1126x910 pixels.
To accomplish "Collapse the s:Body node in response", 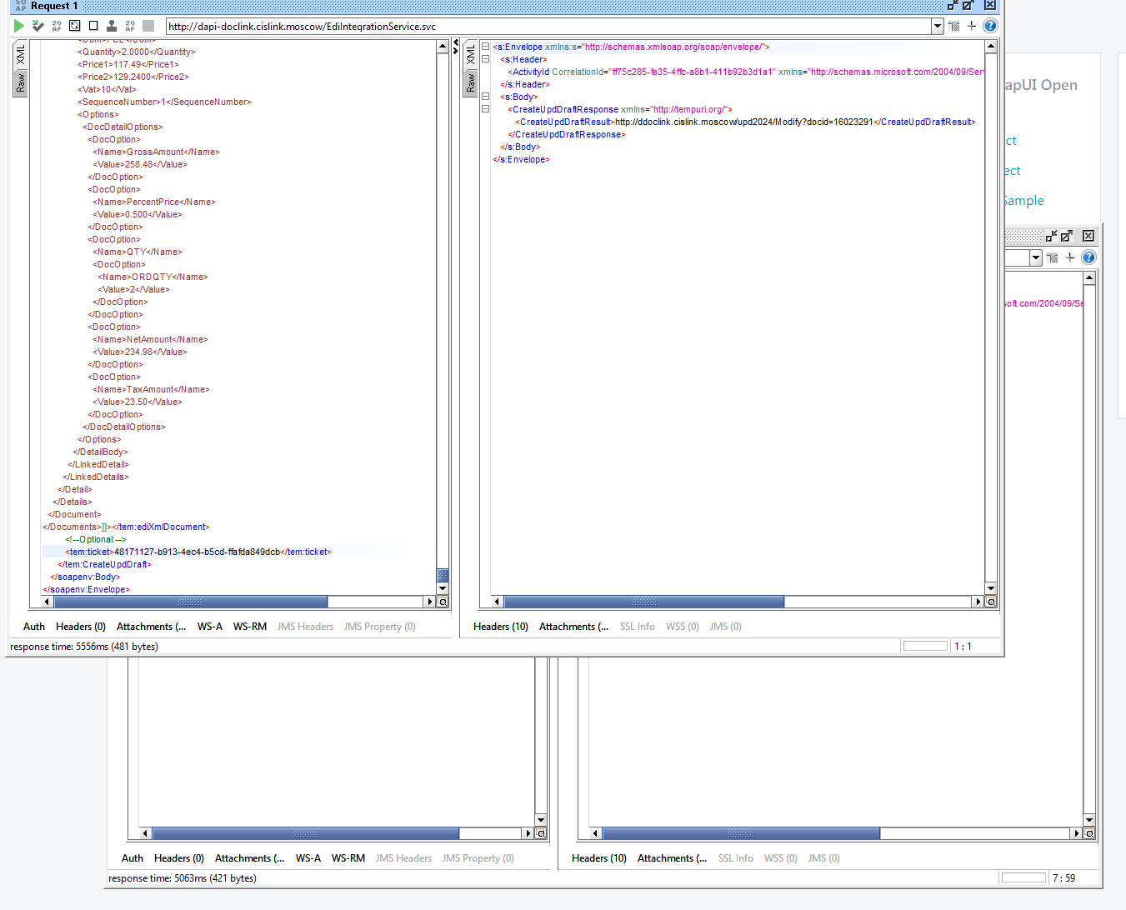I will coord(485,97).
